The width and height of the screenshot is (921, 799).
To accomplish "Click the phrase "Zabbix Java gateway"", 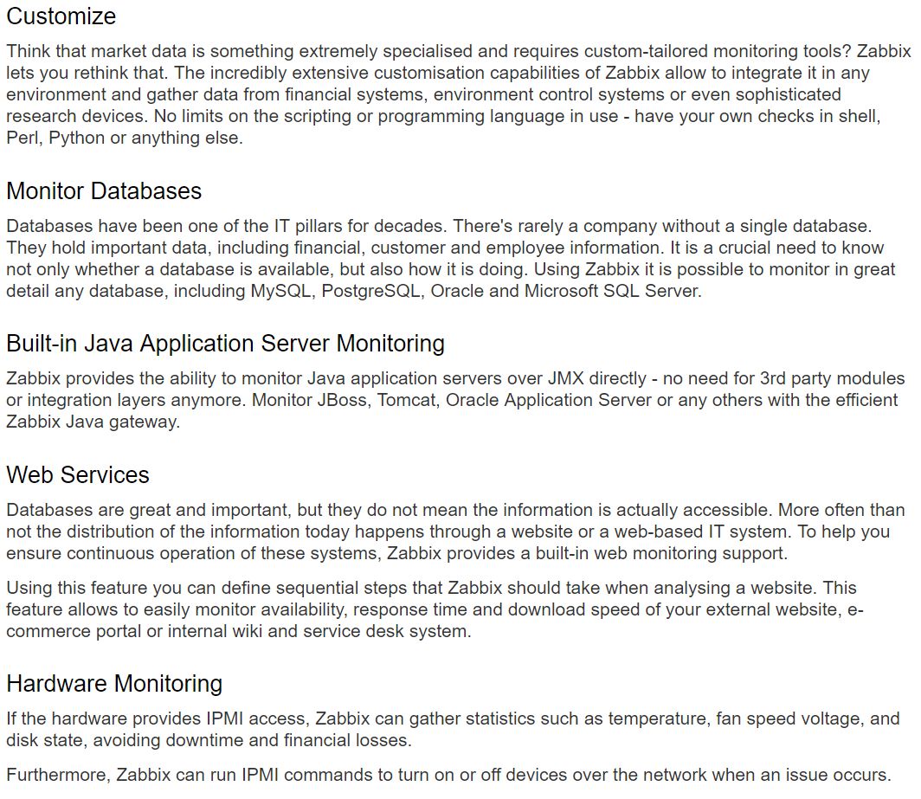I will click(93, 423).
